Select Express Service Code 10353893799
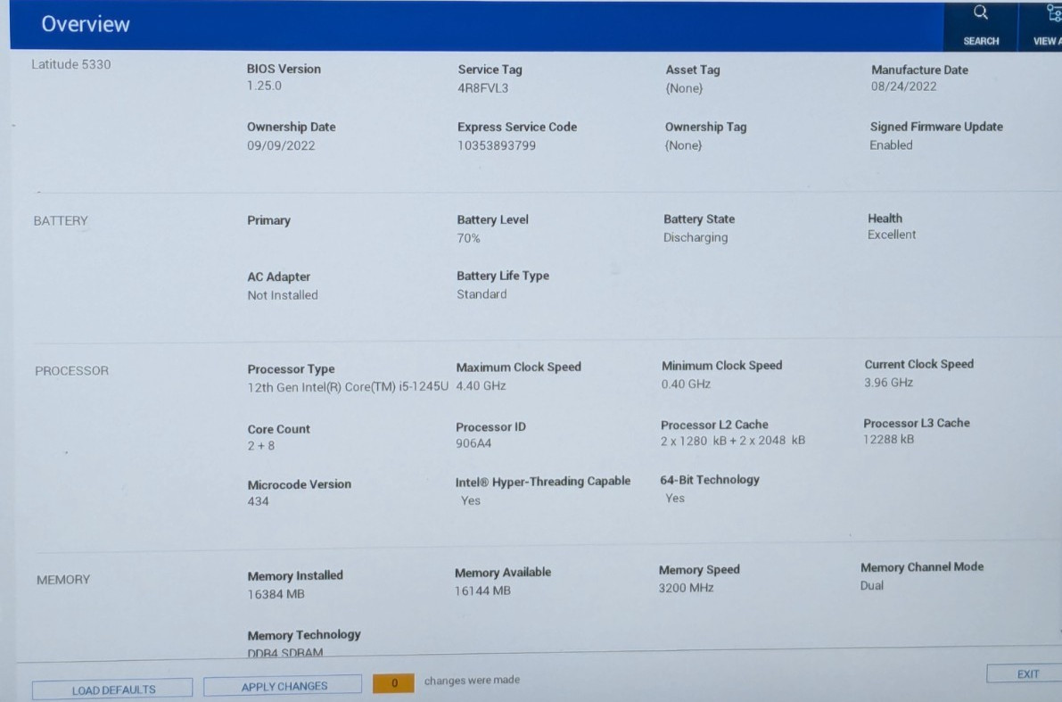1062x702 pixels. [x=497, y=145]
